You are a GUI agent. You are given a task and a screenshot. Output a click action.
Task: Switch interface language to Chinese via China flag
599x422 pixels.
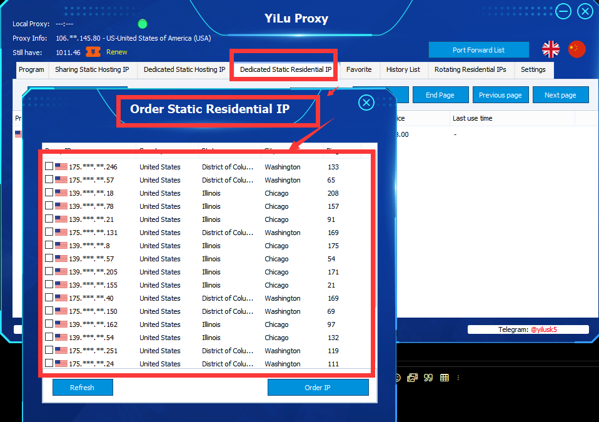(576, 49)
